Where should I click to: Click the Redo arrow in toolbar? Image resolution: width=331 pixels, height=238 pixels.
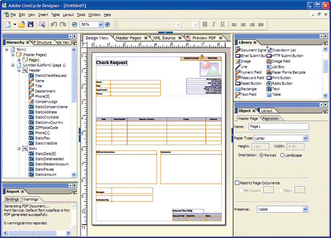click(x=63, y=25)
